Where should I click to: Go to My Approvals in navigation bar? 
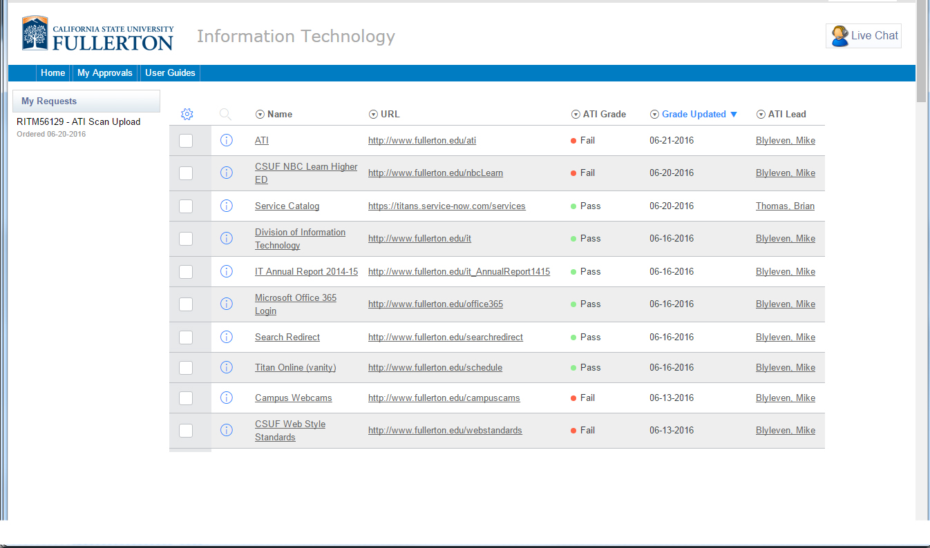click(105, 73)
